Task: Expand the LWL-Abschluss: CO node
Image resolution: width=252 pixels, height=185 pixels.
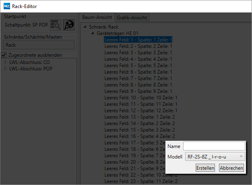Action: click(x=6, y=62)
